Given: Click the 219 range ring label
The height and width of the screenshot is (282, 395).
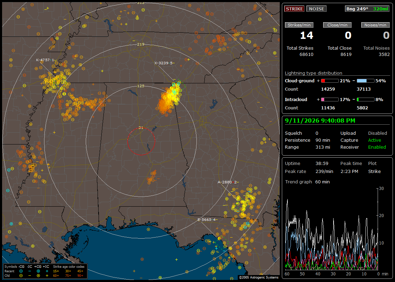Looking at the screenshot, I should pyautogui.click(x=141, y=44).
